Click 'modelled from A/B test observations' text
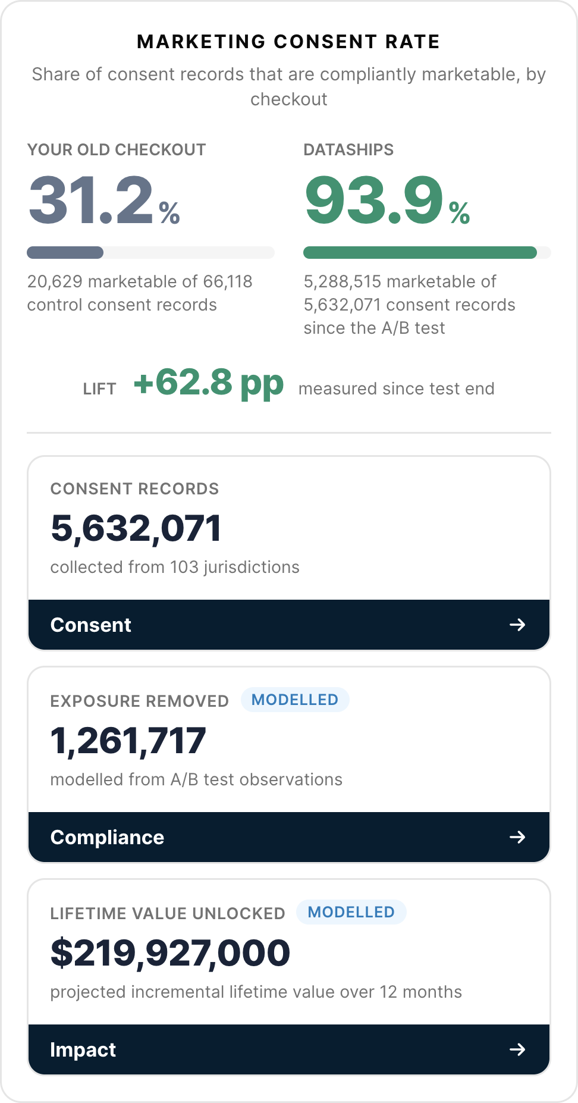Image resolution: width=578 pixels, height=1103 pixels. click(196, 779)
